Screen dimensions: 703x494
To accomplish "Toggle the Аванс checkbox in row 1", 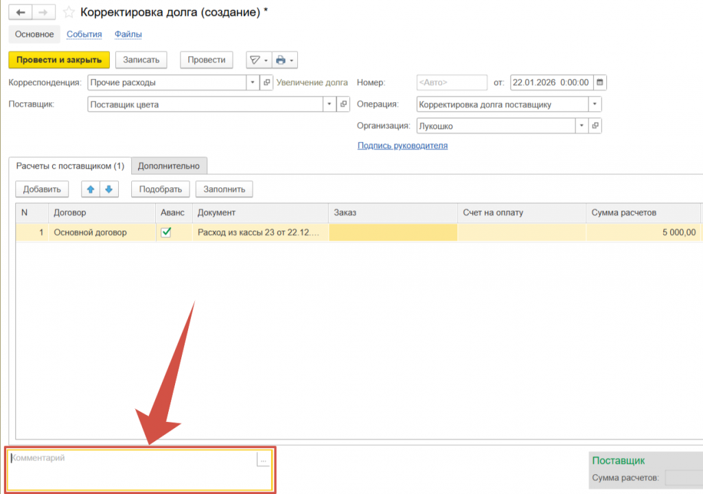I will (x=165, y=233).
